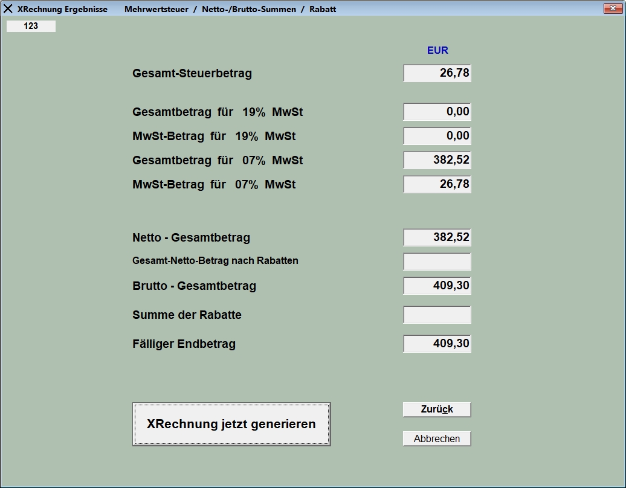The height and width of the screenshot is (488, 626).
Task: Select the Gesamtbetrag für 19% MwSt field
Action: click(437, 112)
